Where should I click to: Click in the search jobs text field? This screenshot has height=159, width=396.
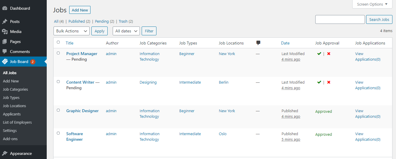coord(340,19)
